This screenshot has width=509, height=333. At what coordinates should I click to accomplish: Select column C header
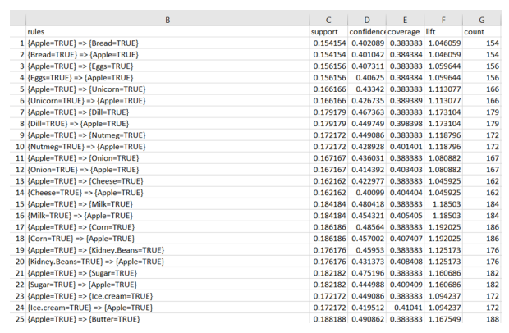(x=328, y=21)
